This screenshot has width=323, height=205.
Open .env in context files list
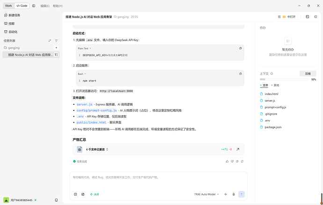point(265,121)
